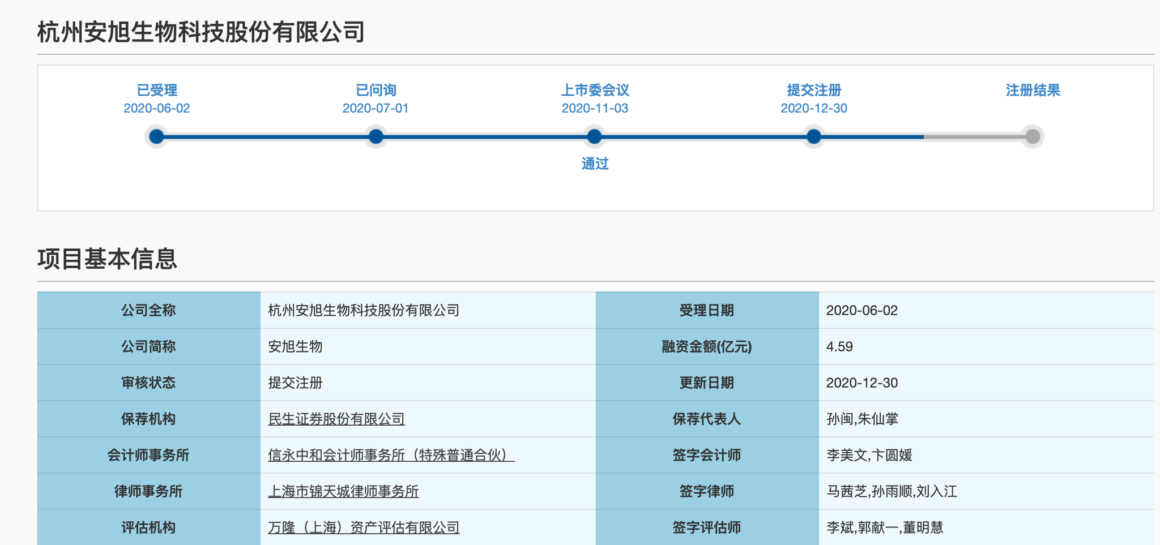Screen dimensions: 1160x545
Task: Open the 上海市锦天城律师事务所 law firm link
Action: pos(343,491)
